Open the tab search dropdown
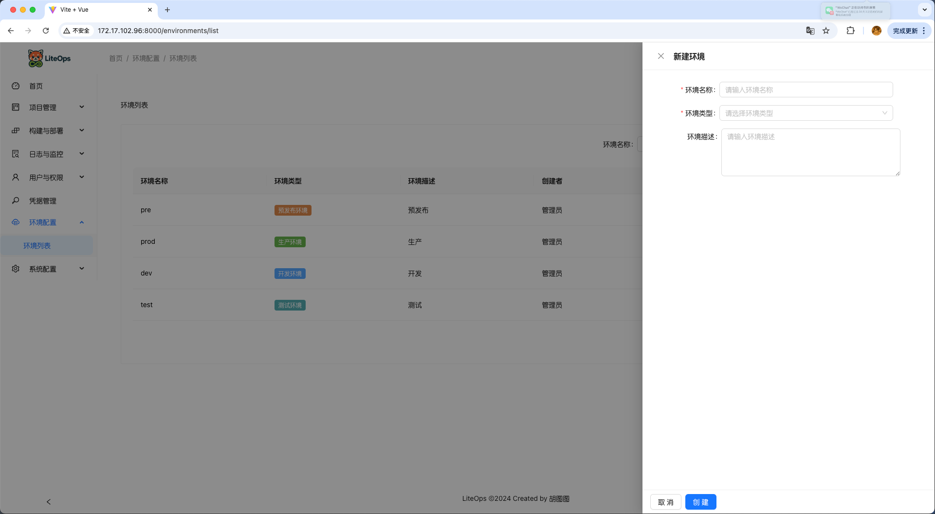This screenshot has width=935, height=514. [x=925, y=10]
